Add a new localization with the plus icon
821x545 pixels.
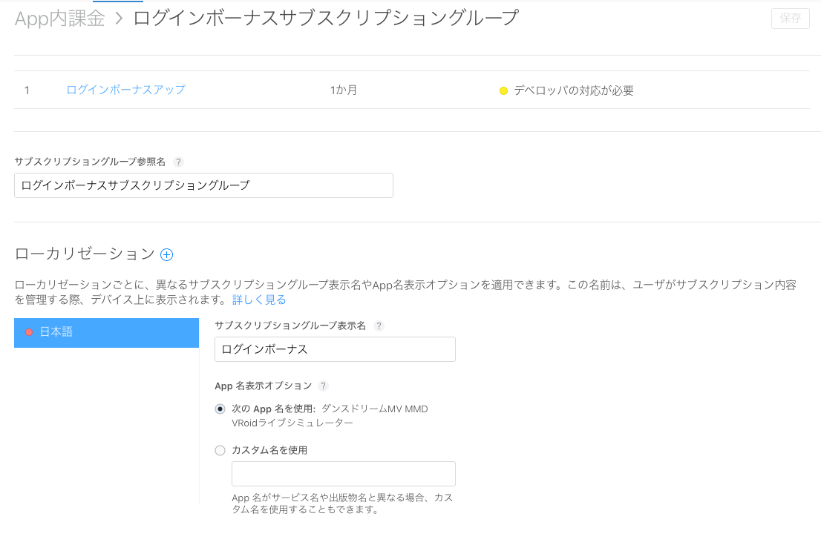tap(166, 254)
